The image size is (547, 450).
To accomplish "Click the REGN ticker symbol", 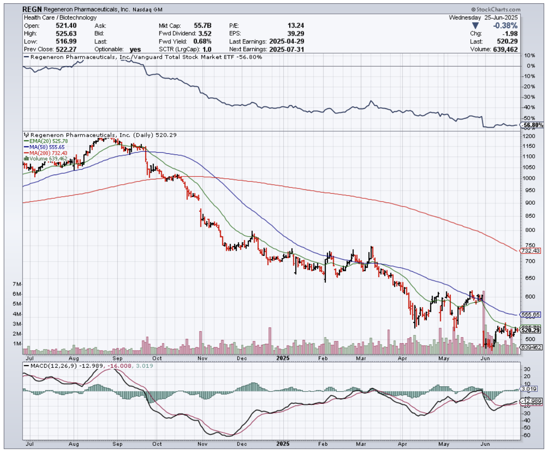I will (31, 9).
